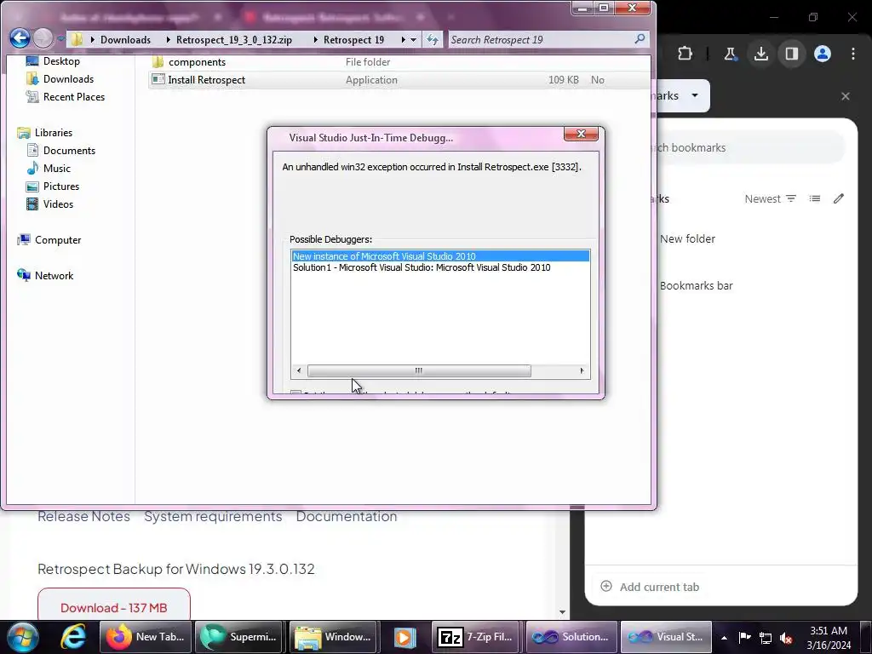872x654 pixels.
Task: Go back in Explorer window
Action: point(20,38)
